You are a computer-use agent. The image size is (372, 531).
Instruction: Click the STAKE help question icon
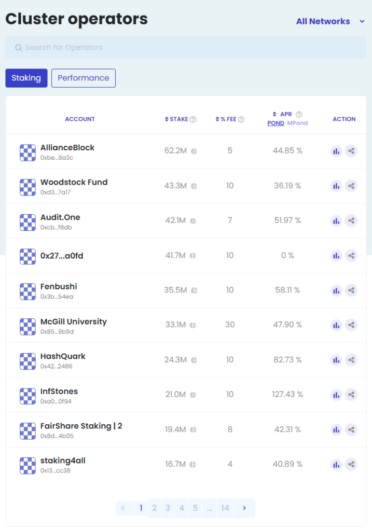click(x=193, y=119)
